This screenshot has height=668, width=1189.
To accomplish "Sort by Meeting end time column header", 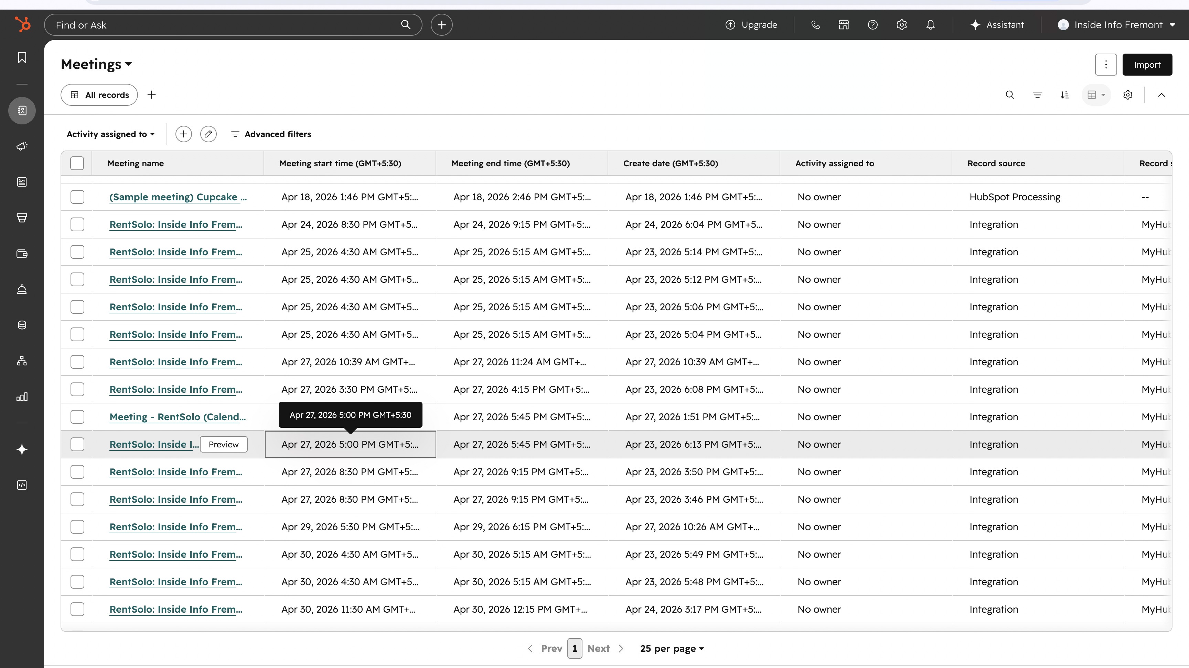I will coord(511,163).
